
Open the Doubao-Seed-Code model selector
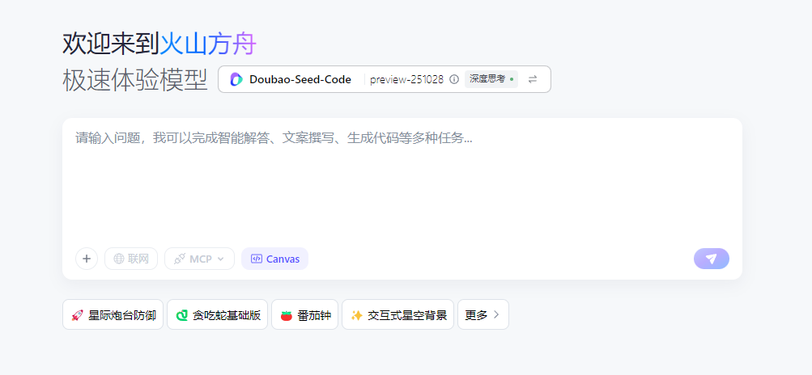(300, 79)
